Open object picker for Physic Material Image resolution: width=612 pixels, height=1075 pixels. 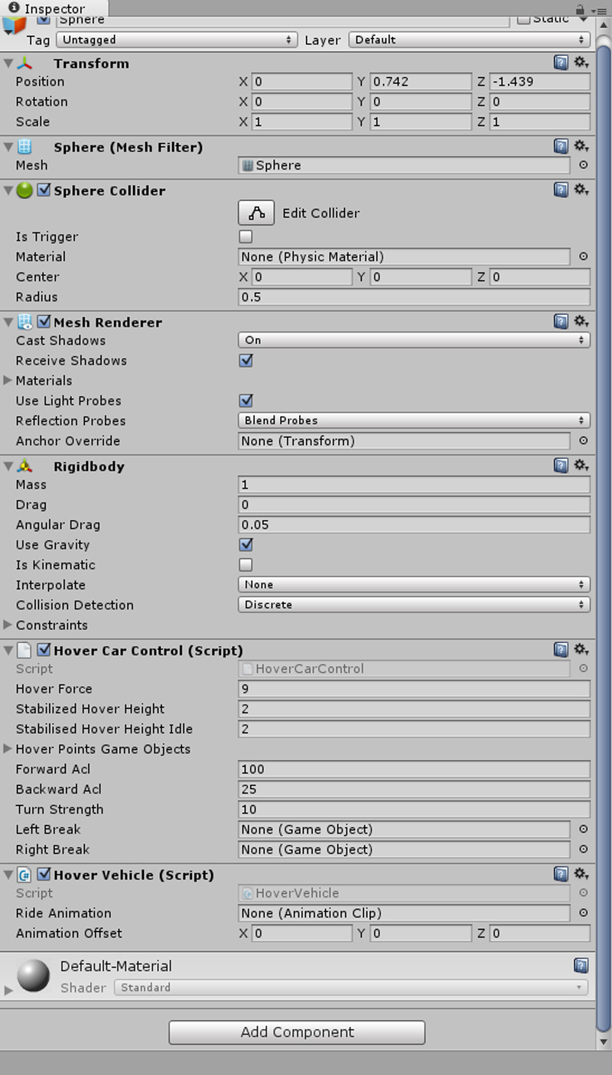pyautogui.click(x=583, y=257)
